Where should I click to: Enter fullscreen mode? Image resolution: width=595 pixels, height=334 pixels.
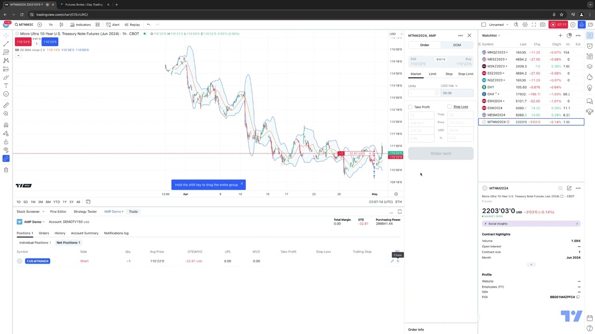coord(534,25)
